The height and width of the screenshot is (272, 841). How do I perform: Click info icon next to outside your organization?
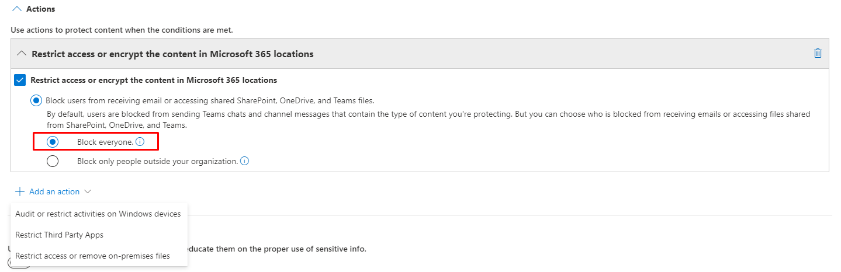point(244,161)
